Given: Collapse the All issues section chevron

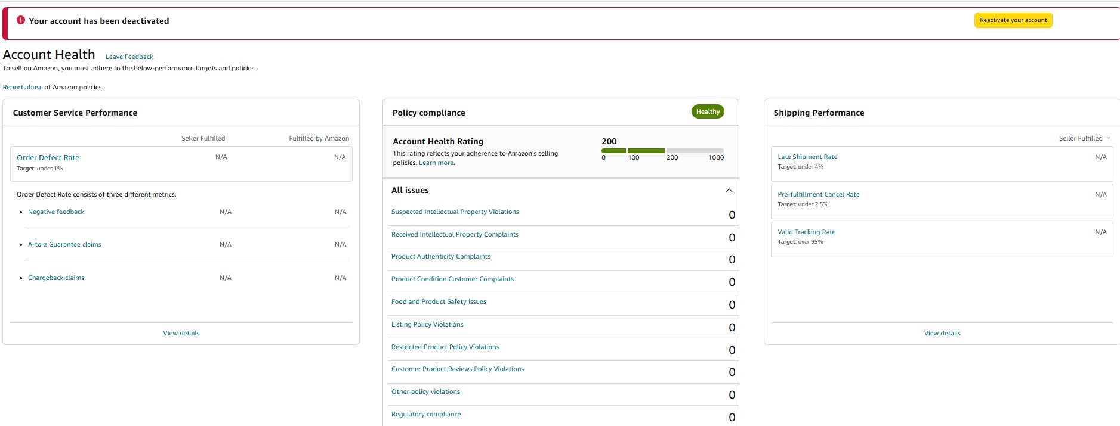Looking at the screenshot, I should pyautogui.click(x=729, y=191).
